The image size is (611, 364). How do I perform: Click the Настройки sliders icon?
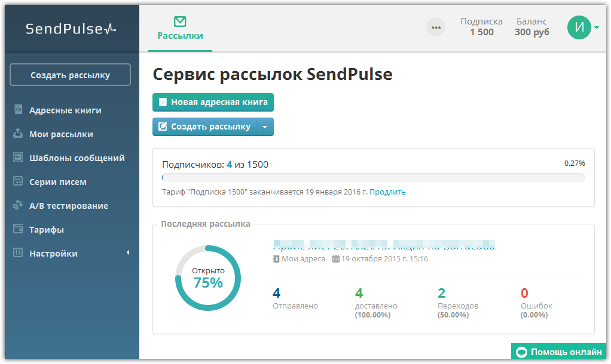tap(18, 252)
